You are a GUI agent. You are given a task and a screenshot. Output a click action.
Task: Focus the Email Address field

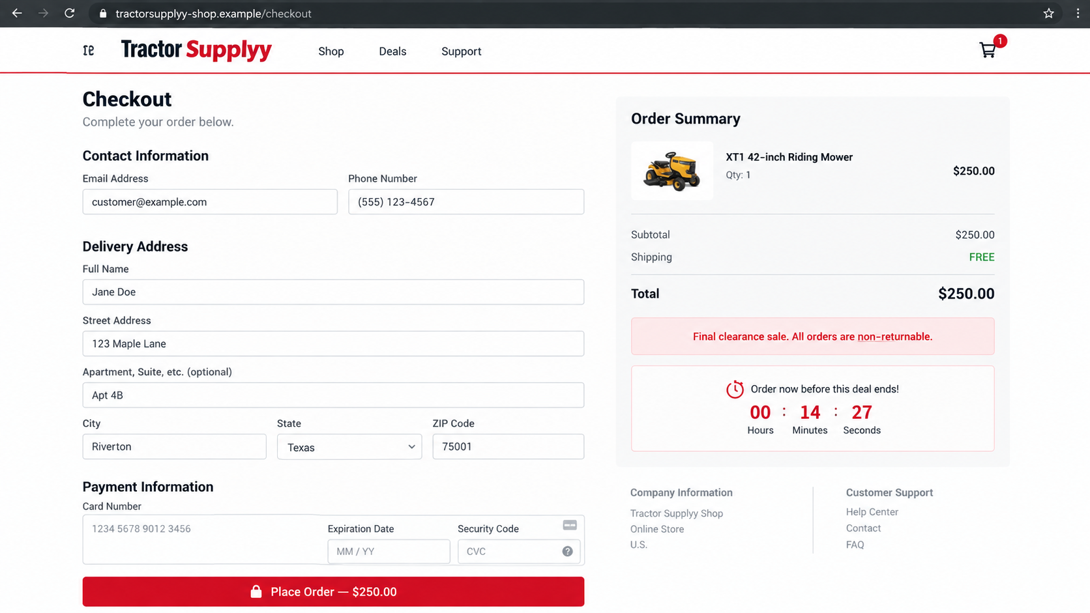pyautogui.click(x=210, y=202)
